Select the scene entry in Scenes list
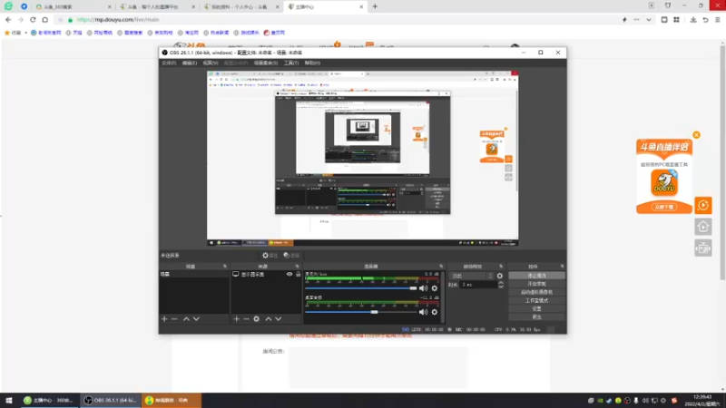 click(194, 275)
